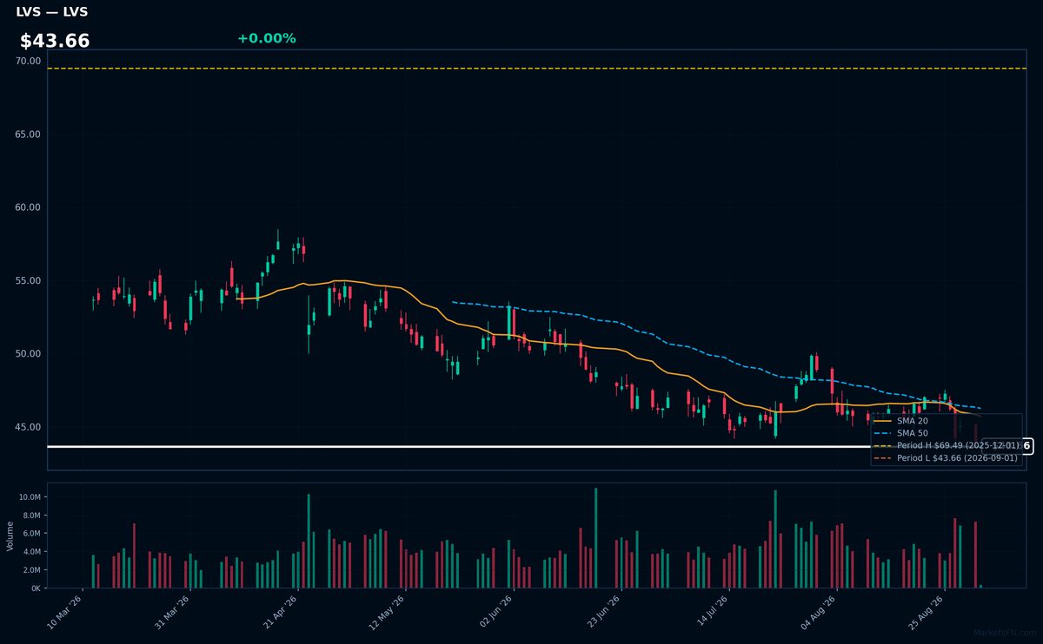This screenshot has width=1043, height=644.
Task: Select the 25 Aug '26 date label
Action: click(x=927, y=611)
